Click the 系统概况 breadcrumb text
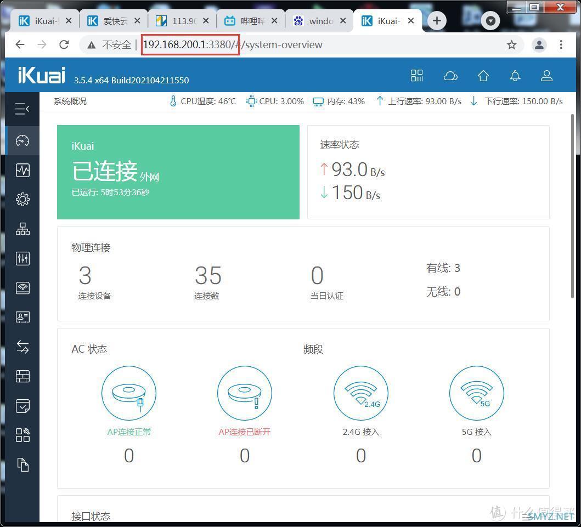581x527 pixels. (70, 101)
